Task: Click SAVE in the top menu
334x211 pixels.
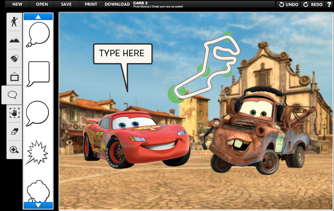Action: pos(66,4)
